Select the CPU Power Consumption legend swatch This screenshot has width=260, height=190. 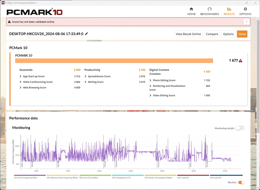(160, 175)
